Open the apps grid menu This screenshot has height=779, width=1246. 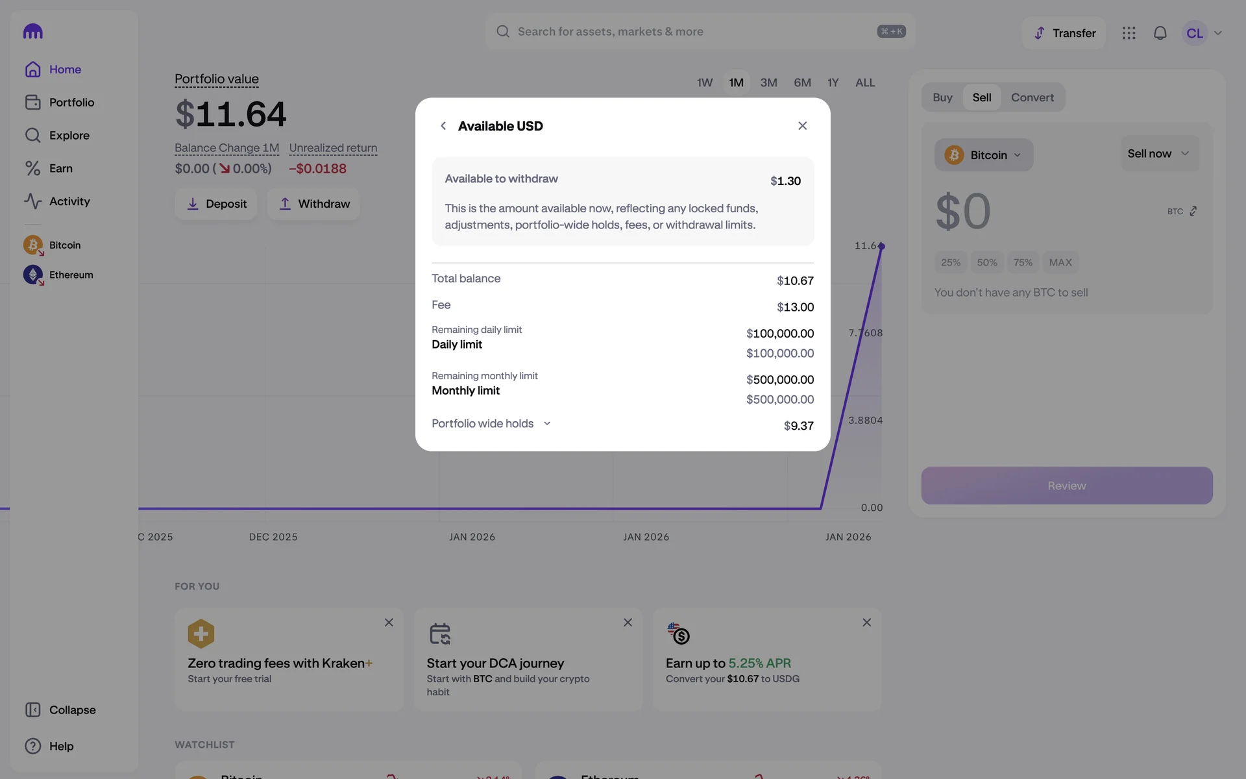[1129, 33]
